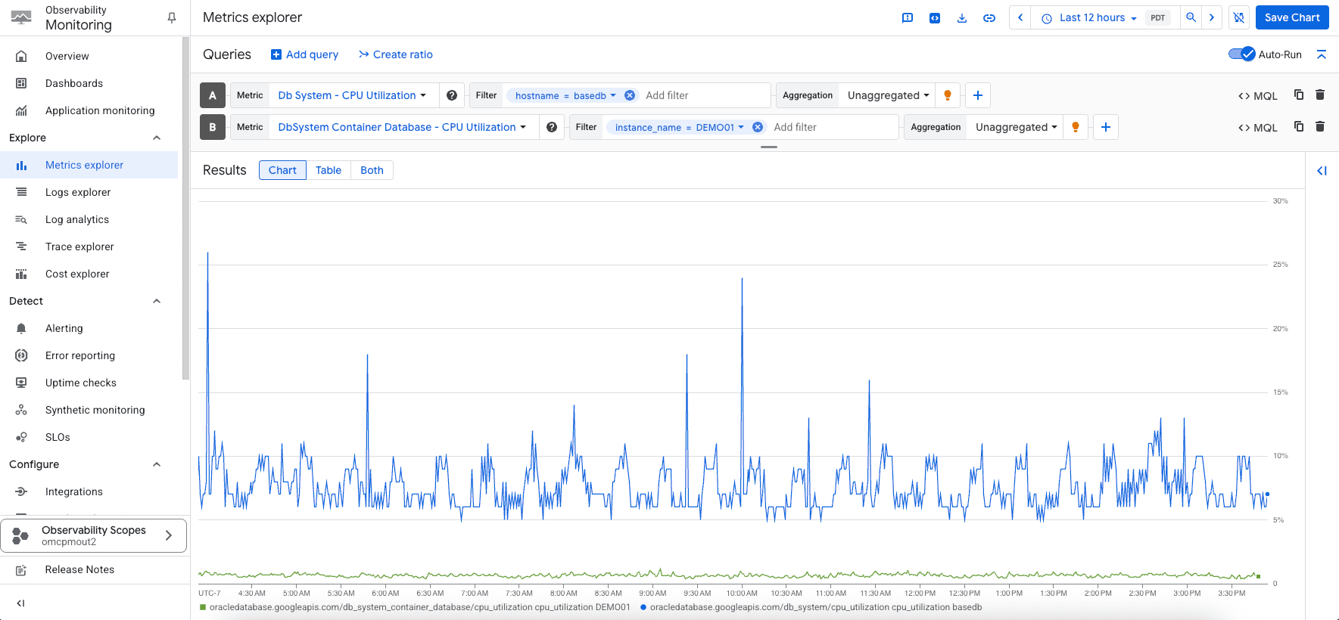
Task: Open query B Unaggregated aggregation dropdown
Action: point(1016,127)
